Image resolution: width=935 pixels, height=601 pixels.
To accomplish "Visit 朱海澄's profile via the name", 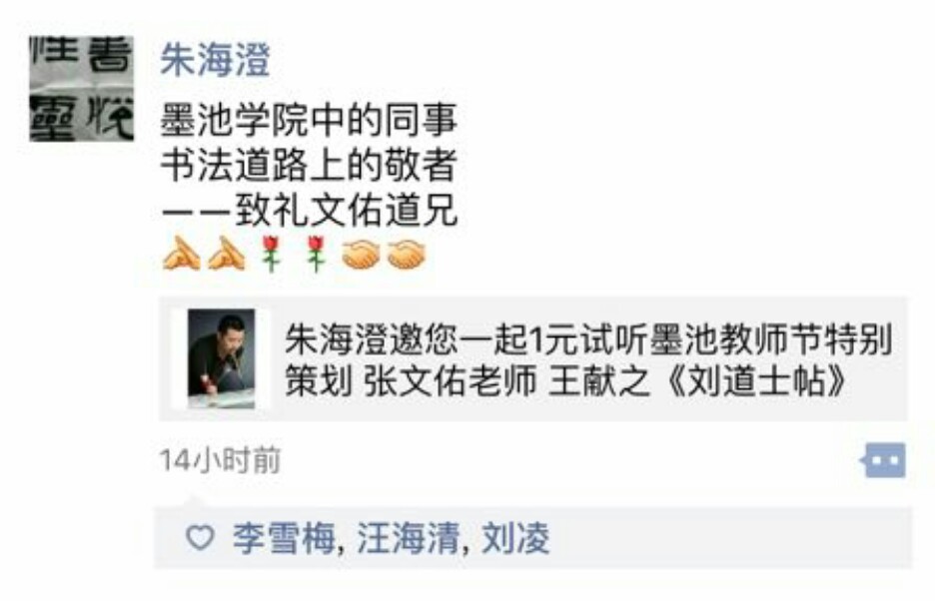I will (215, 60).
